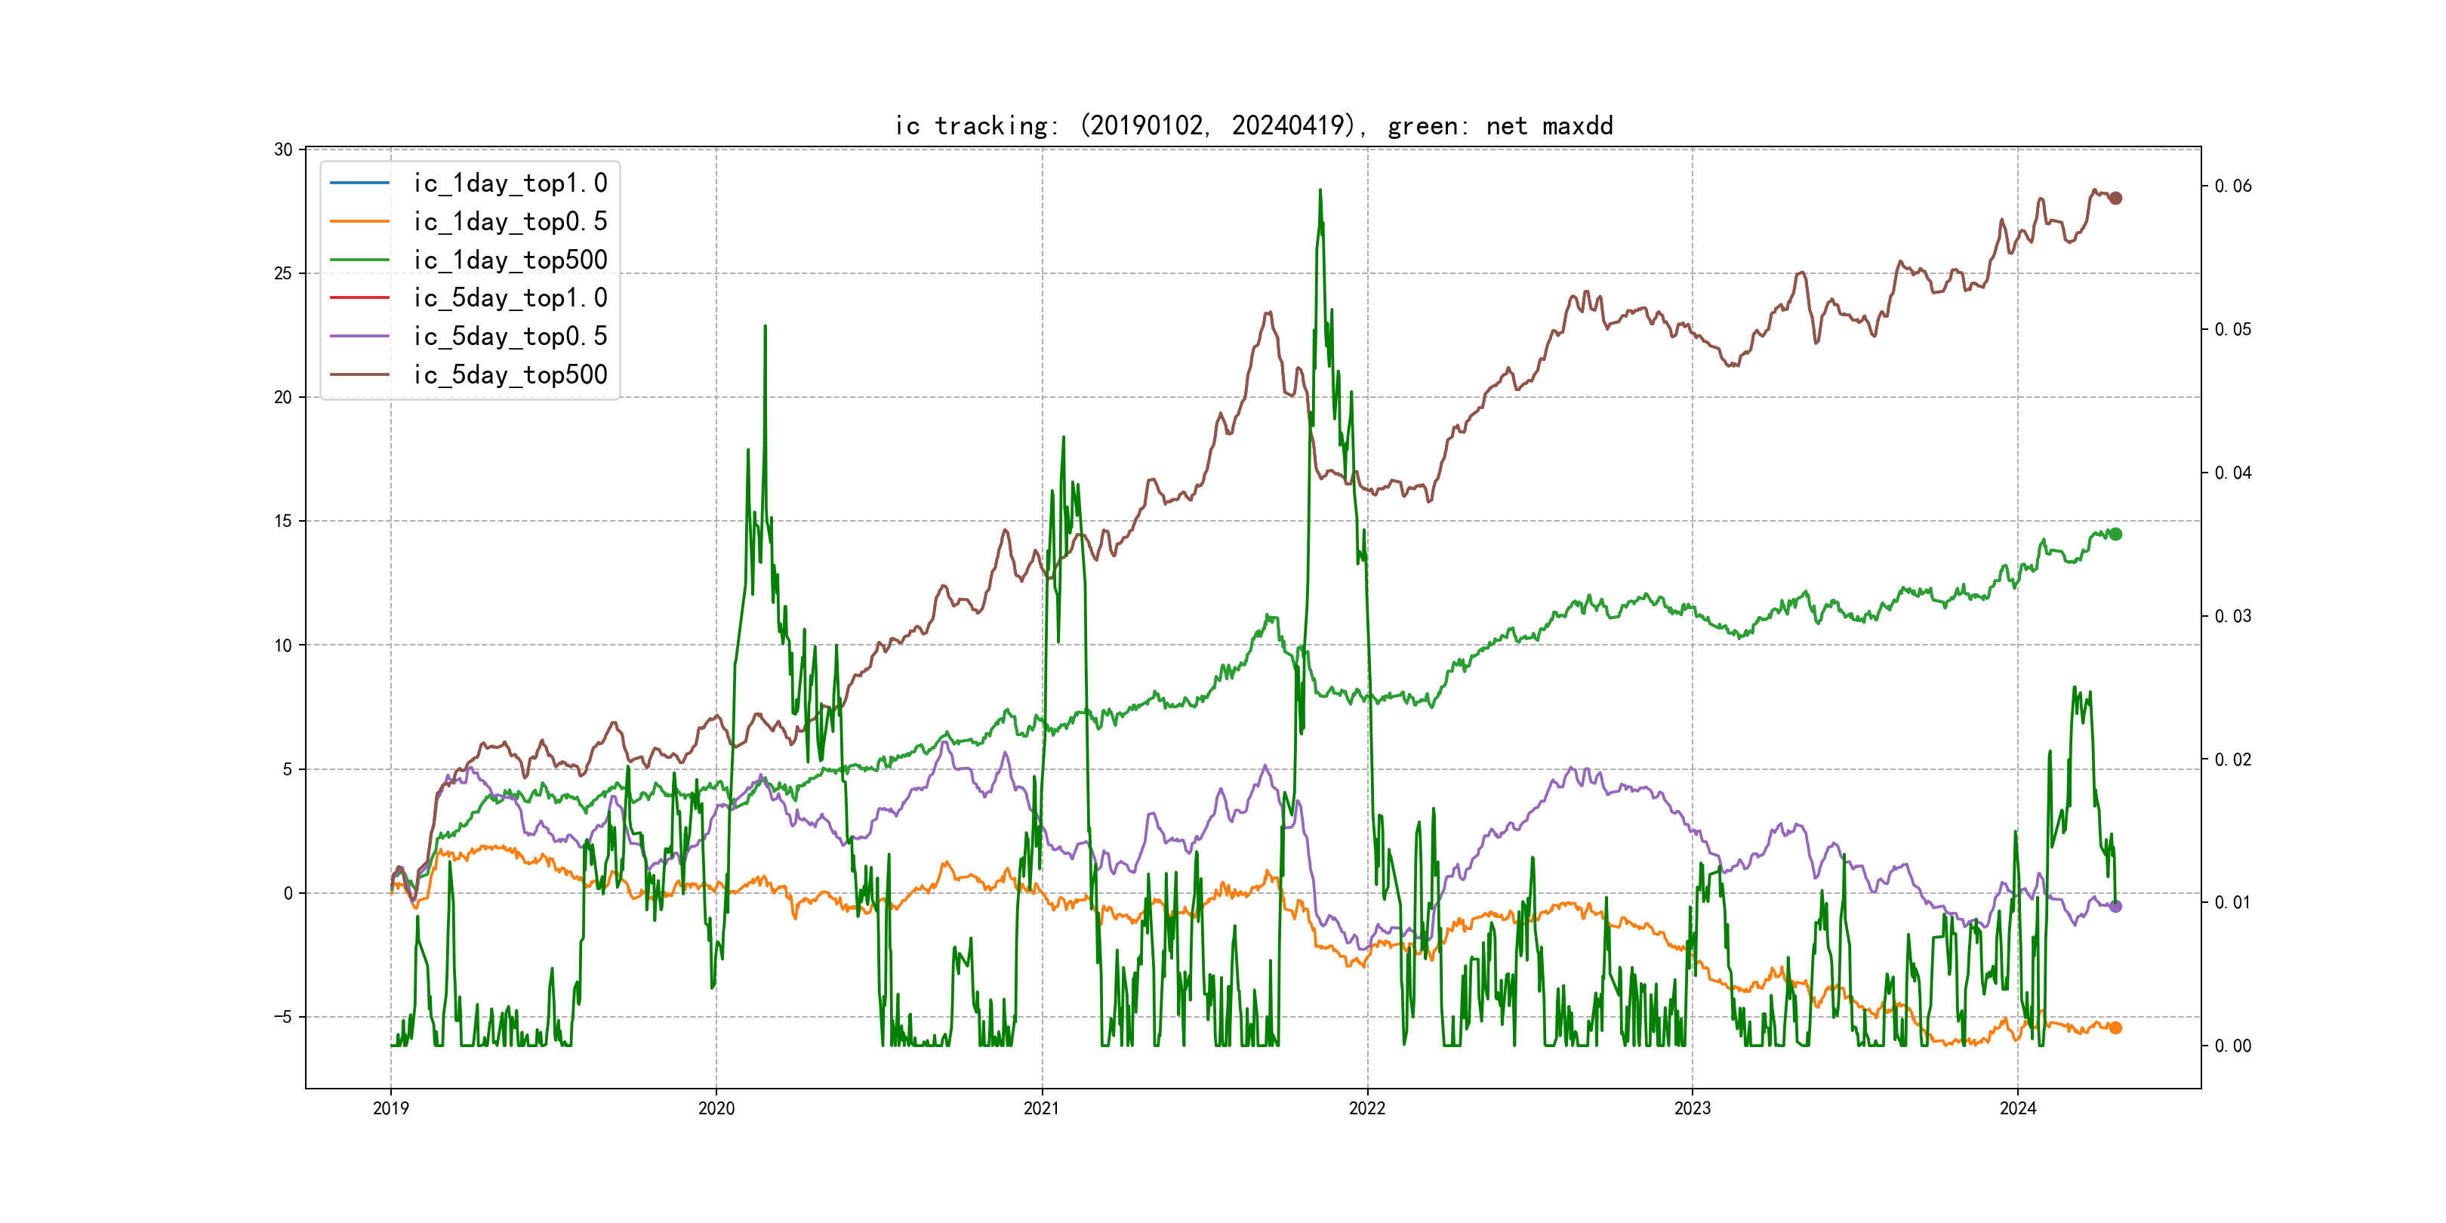The width and height of the screenshot is (2446, 1223).
Task: Click the ic_5day_top500 brown legend line
Action: tap(359, 374)
